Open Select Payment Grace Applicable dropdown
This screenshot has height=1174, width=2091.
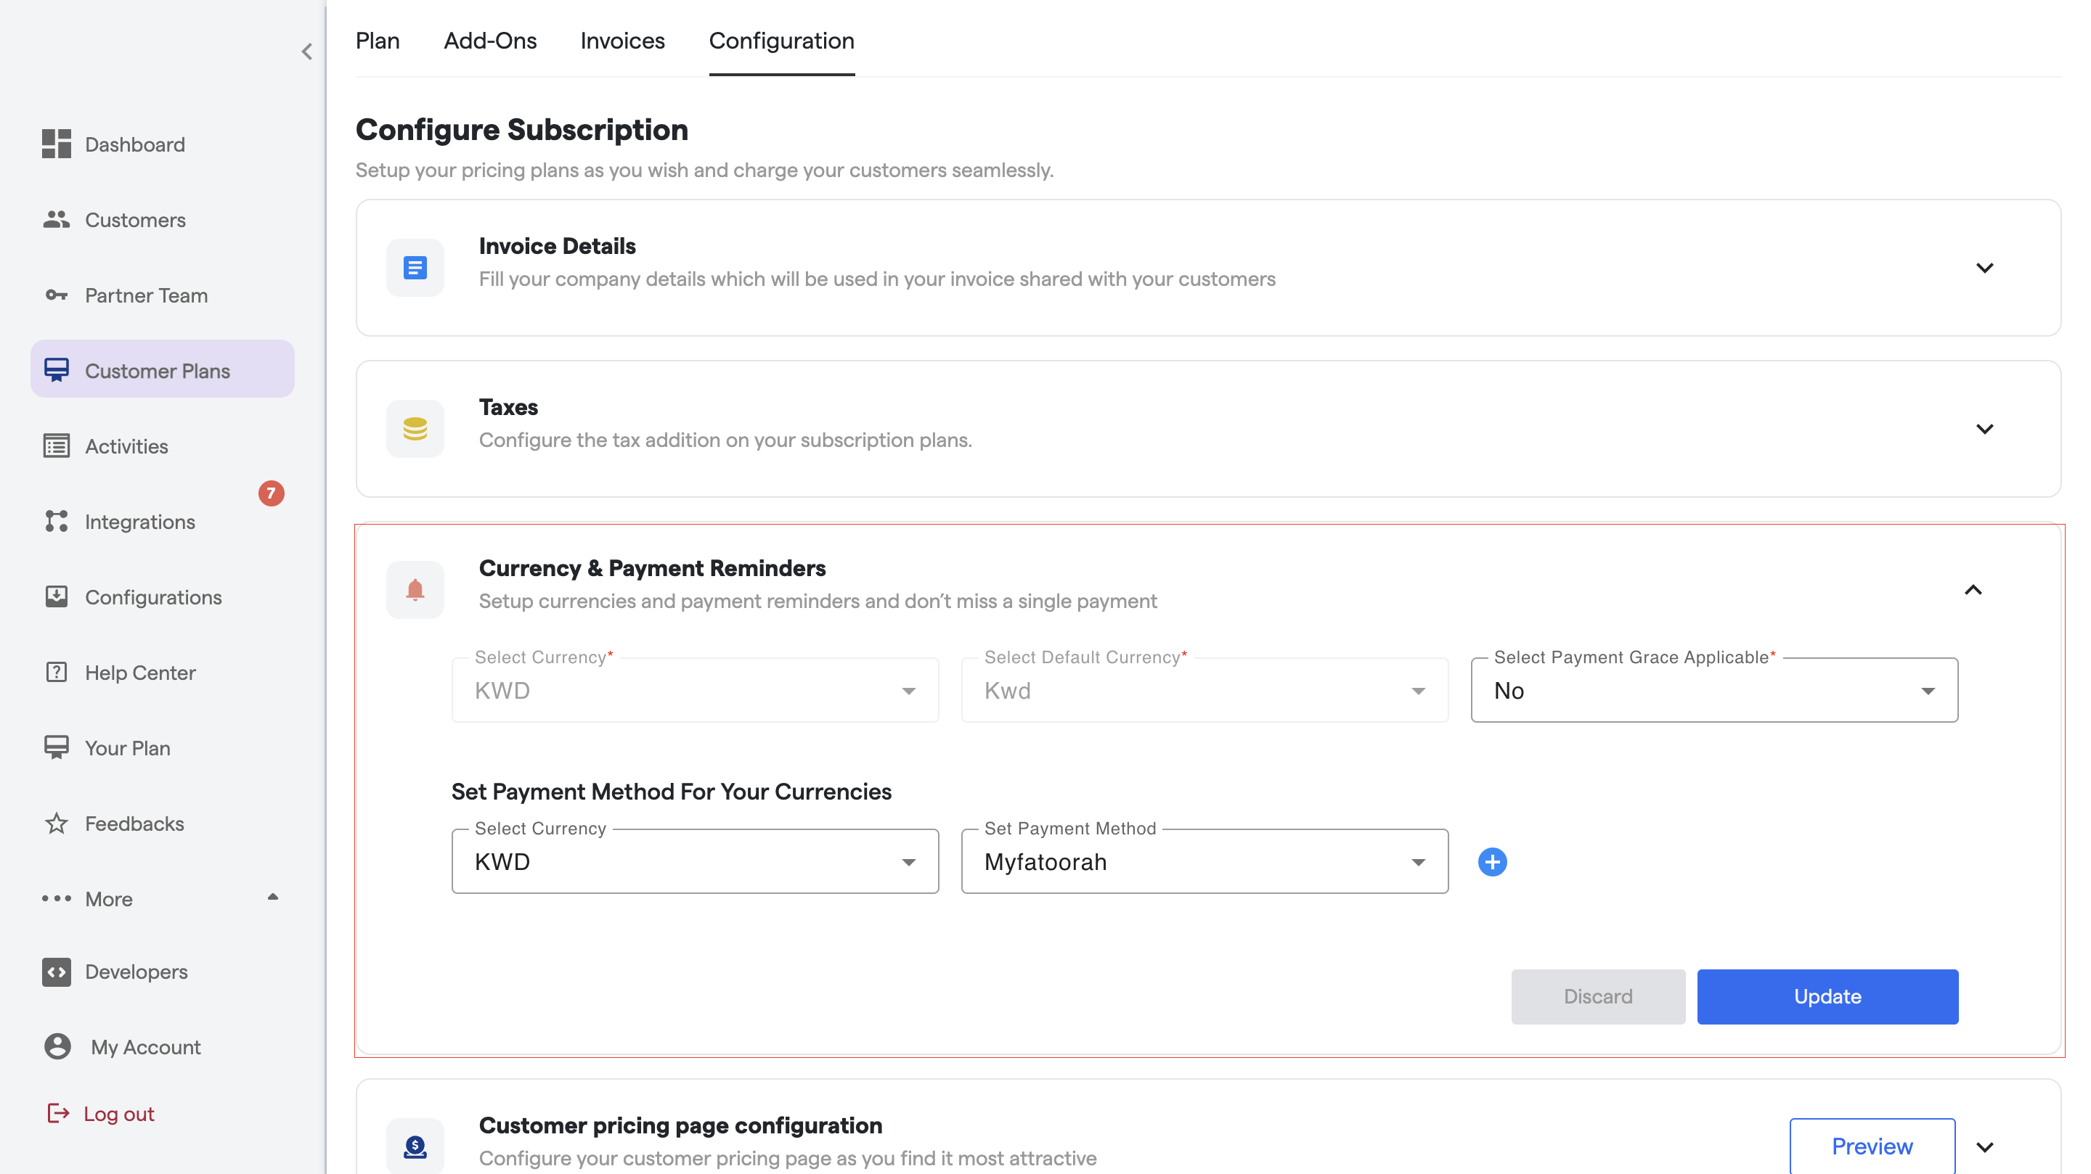[1713, 691]
